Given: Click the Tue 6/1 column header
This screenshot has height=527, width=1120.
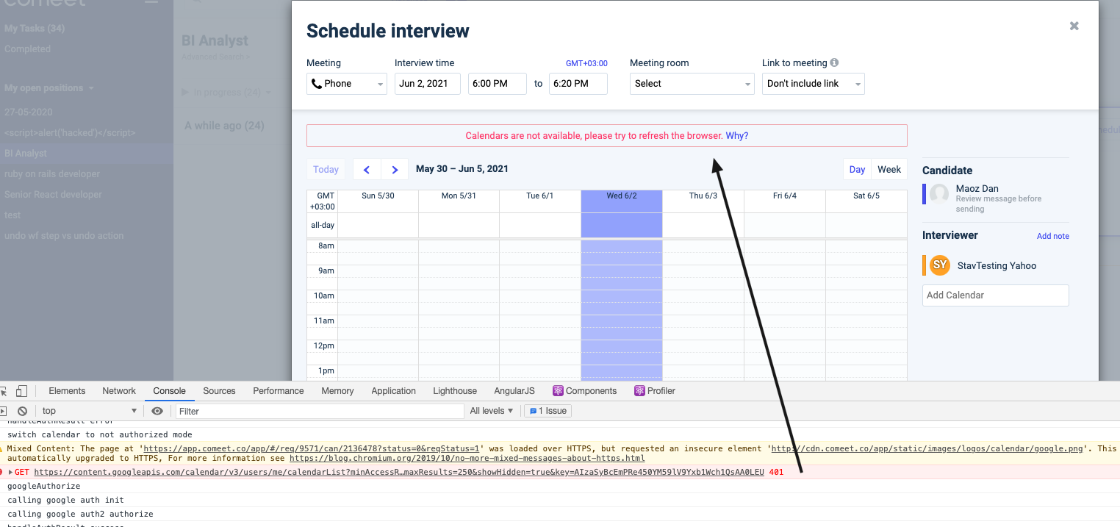Looking at the screenshot, I should [x=540, y=196].
